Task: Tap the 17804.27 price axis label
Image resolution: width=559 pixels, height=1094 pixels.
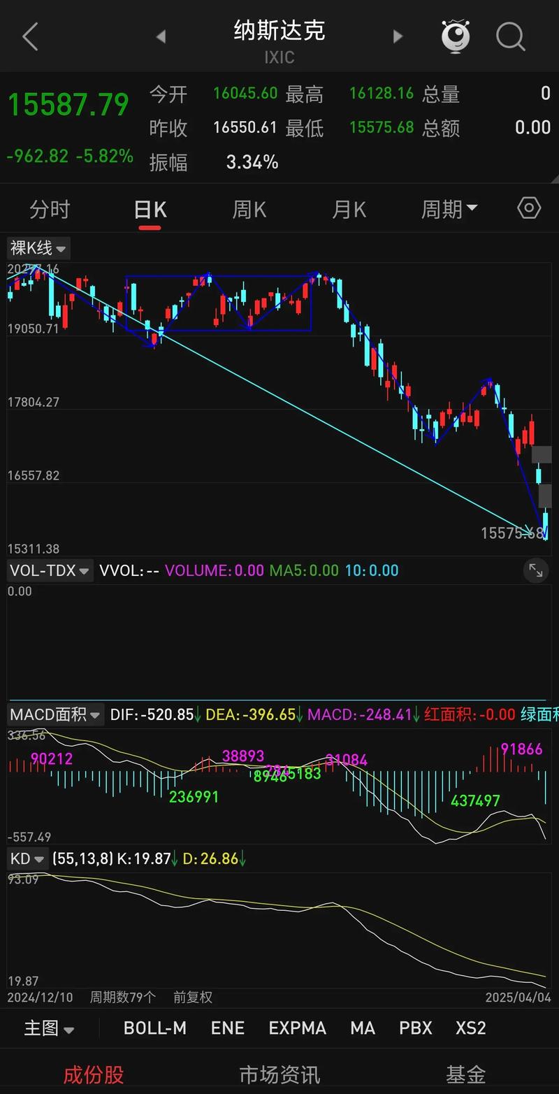Action: [34, 402]
